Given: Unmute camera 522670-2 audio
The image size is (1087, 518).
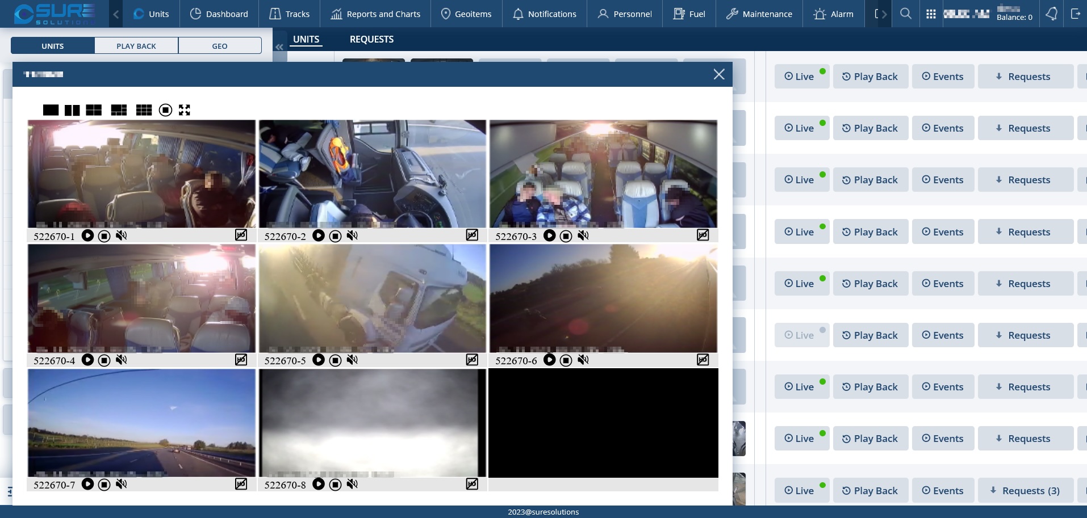Looking at the screenshot, I should pyautogui.click(x=352, y=235).
